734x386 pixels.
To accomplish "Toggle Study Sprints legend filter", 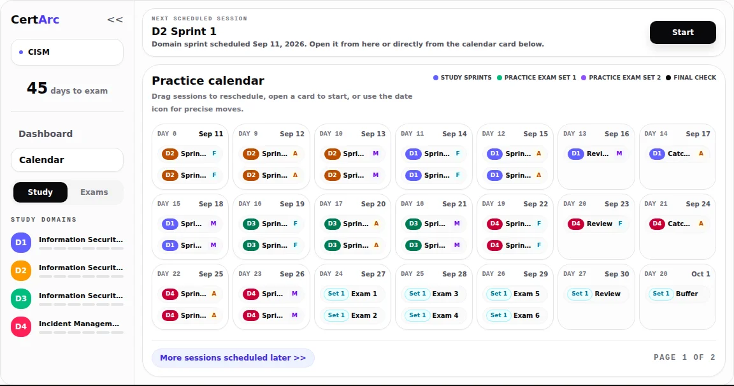I will [x=462, y=78].
